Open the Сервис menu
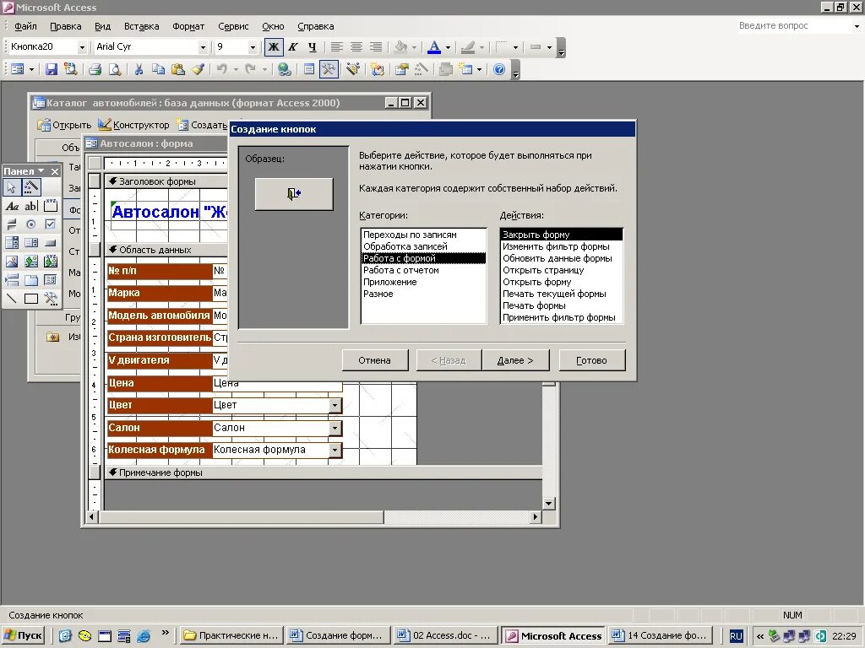Screen dimensions: 865x648 233,26
